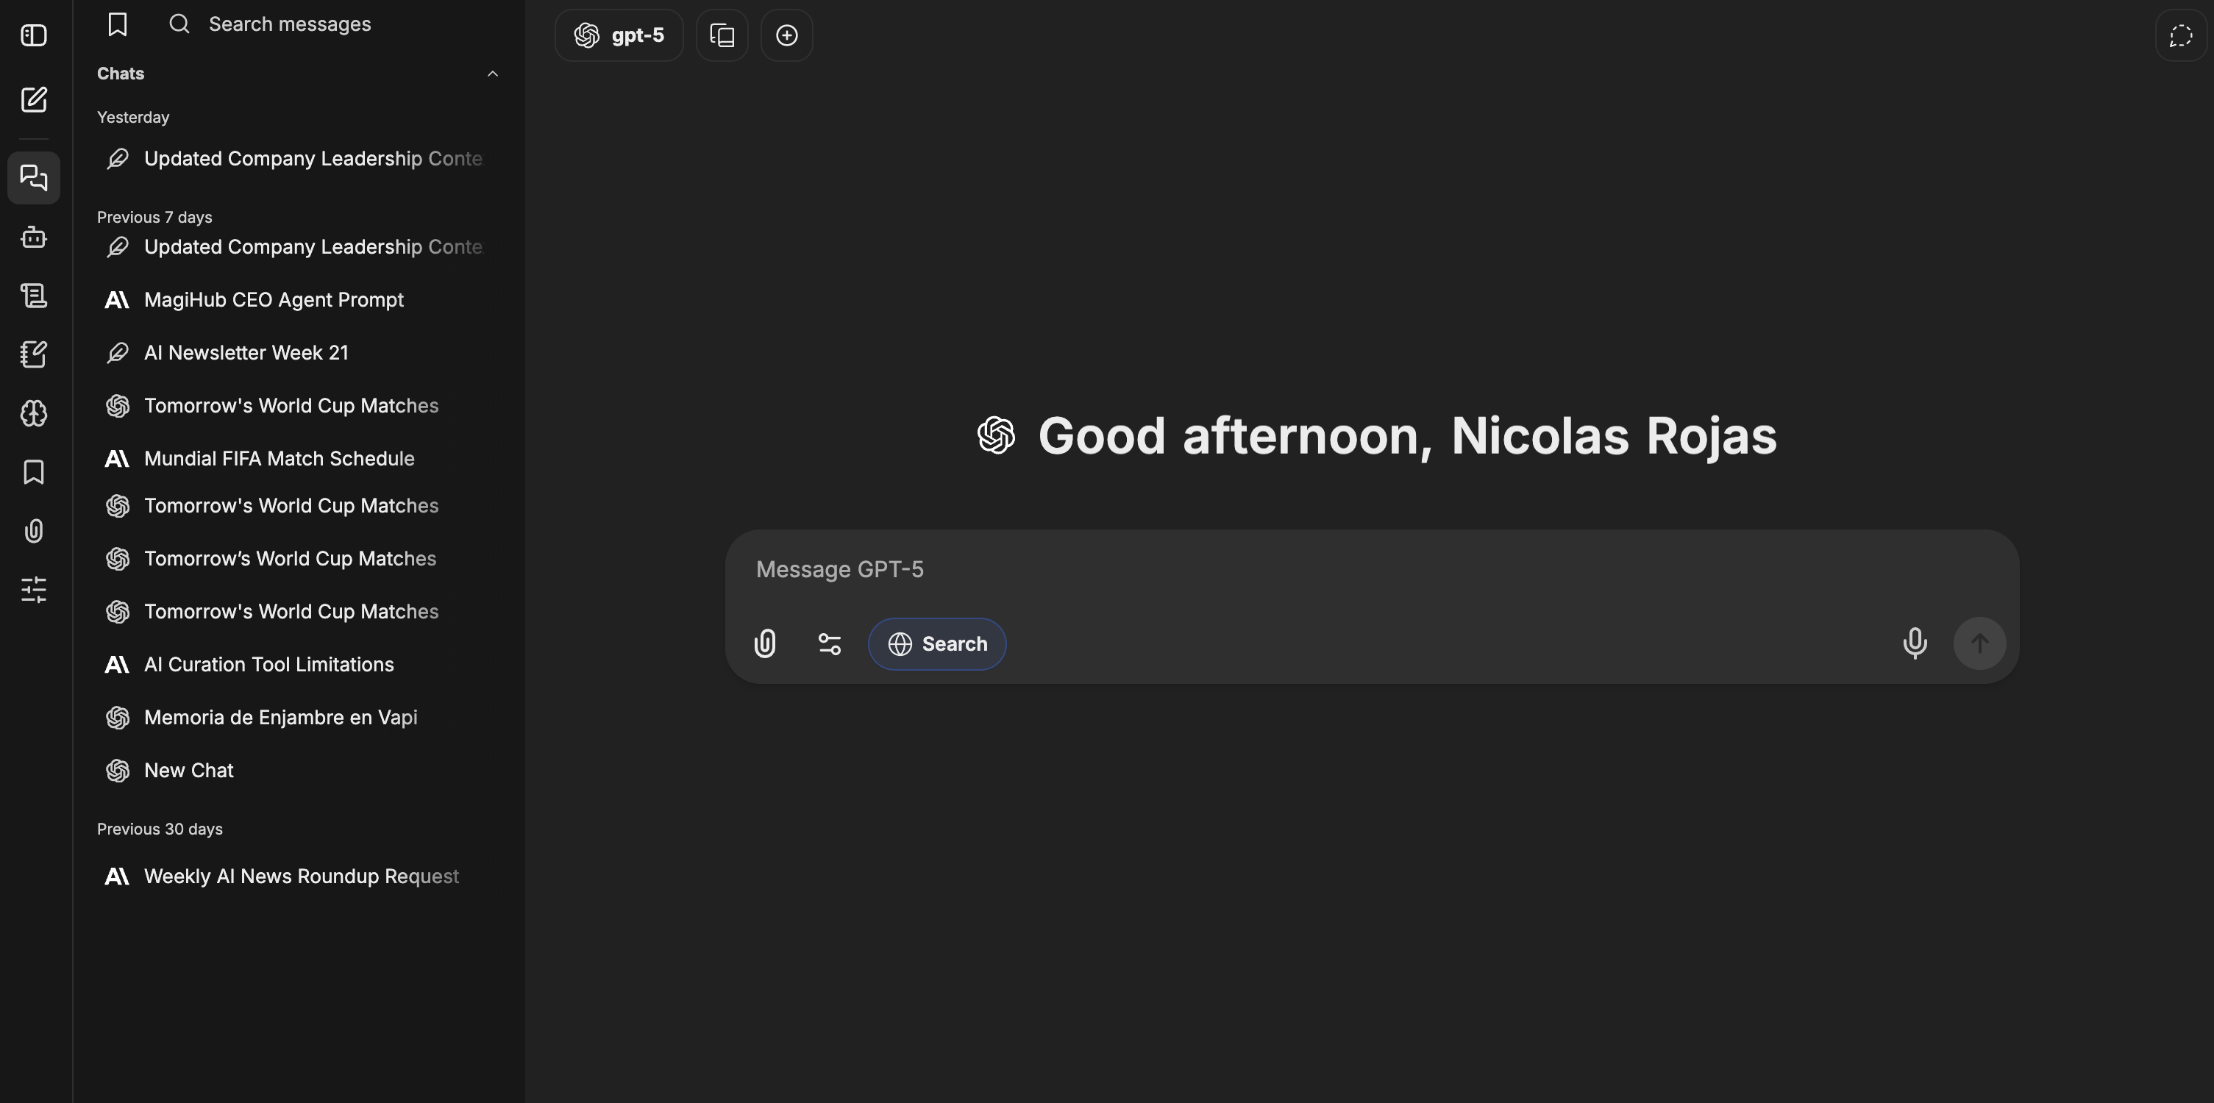2214x1103 pixels.
Task: Click the Previous 30 days label
Action: [x=160, y=829]
